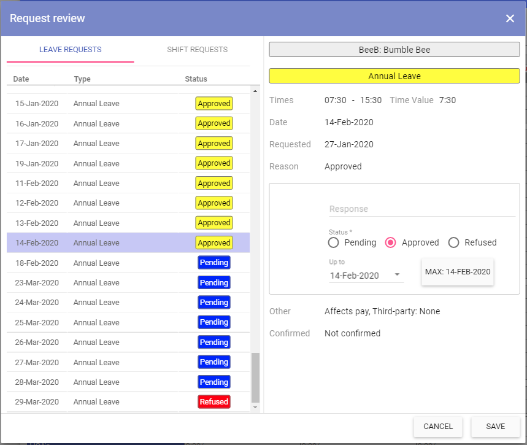Select the Pending status radio button
The image size is (527, 445).
point(334,242)
